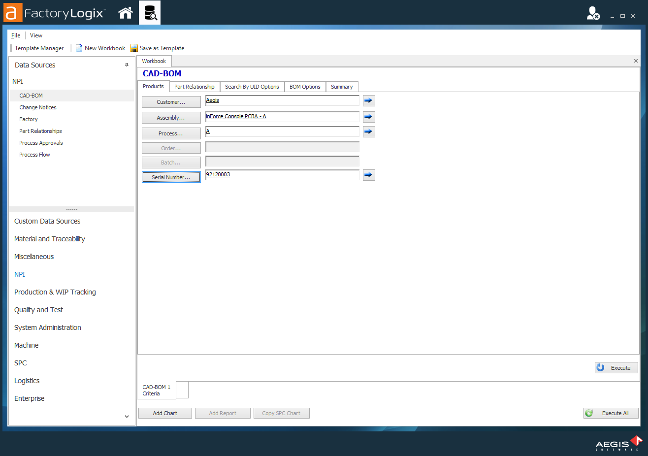Click the arrow beside the Serial Number field
Viewport: 648px width, 456px height.
coord(368,174)
